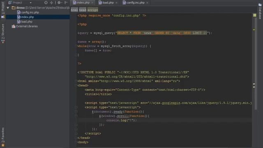Click the Favorites star icon

point(3,145)
